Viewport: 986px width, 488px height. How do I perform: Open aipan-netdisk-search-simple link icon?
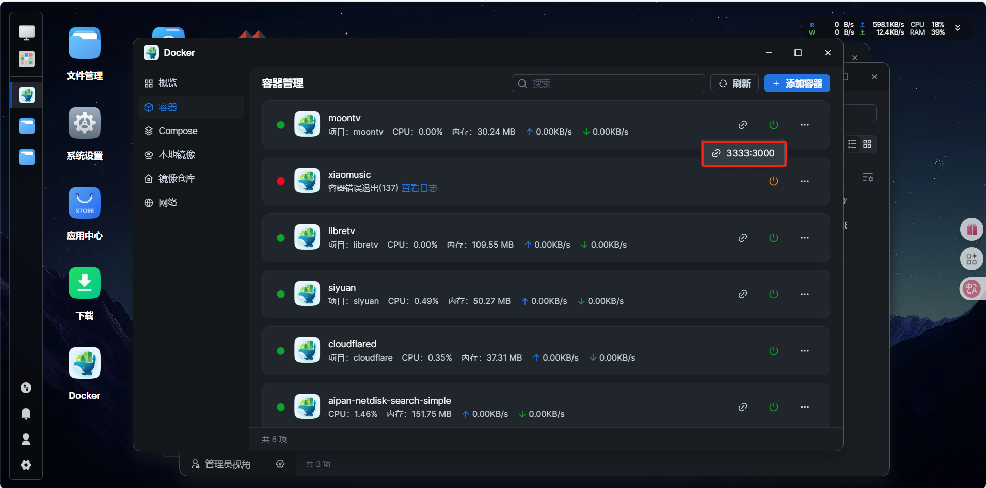pos(743,407)
